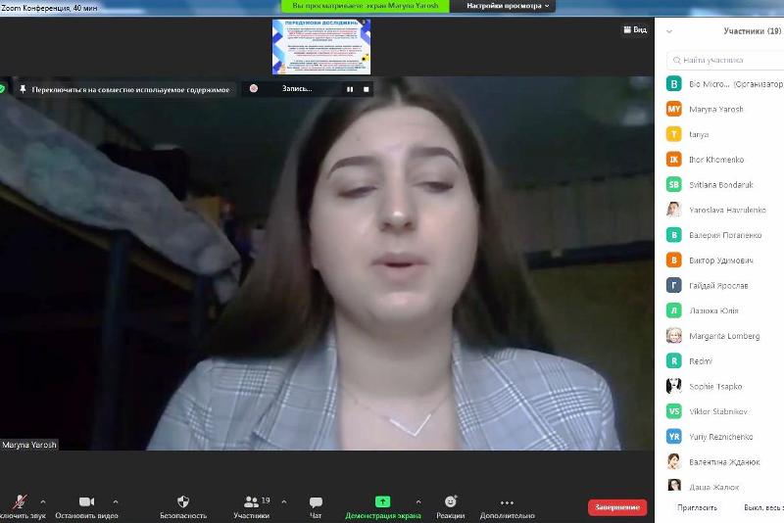Click the green Share Screen icon
Viewport: 784px width, 523px height.
pos(382,501)
